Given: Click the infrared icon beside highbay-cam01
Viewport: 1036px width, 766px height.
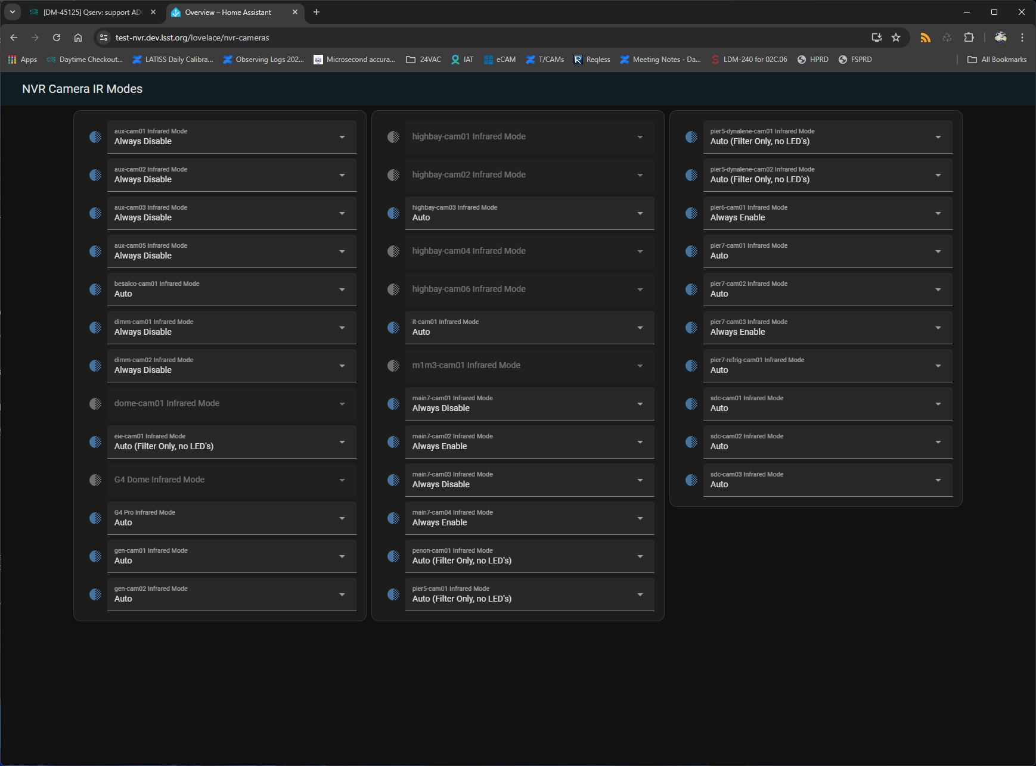Looking at the screenshot, I should 393,137.
